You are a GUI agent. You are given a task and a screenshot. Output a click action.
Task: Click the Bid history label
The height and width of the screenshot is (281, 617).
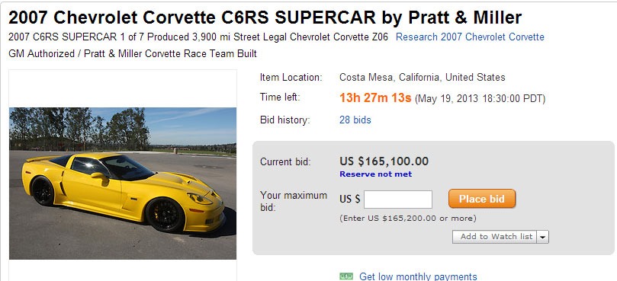[285, 120]
